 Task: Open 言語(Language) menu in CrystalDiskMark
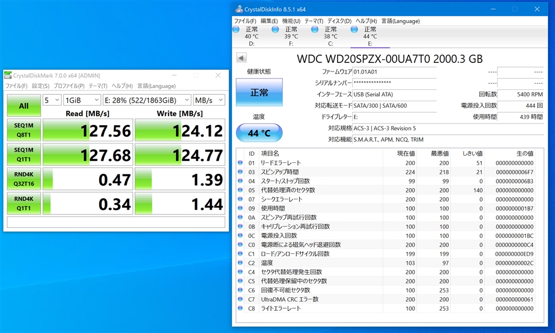pyautogui.click(x=157, y=86)
